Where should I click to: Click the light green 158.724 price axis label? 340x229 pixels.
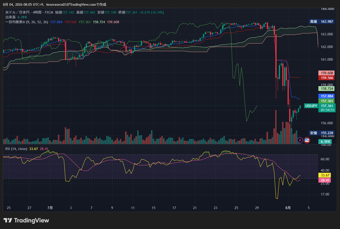327,88
